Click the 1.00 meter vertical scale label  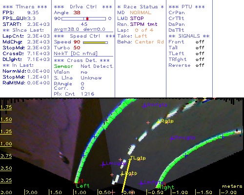pos(6,144)
